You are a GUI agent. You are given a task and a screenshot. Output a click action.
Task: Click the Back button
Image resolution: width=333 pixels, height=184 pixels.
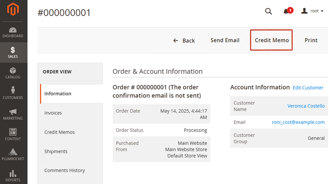(x=184, y=41)
